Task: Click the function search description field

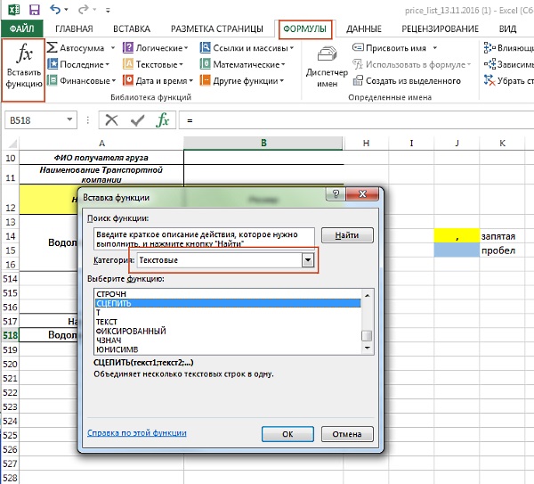Action: 205,236
